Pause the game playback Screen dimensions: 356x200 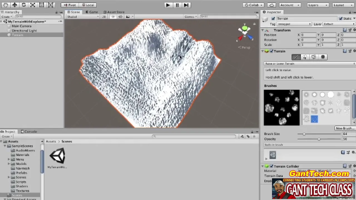[x=177, y=5]
